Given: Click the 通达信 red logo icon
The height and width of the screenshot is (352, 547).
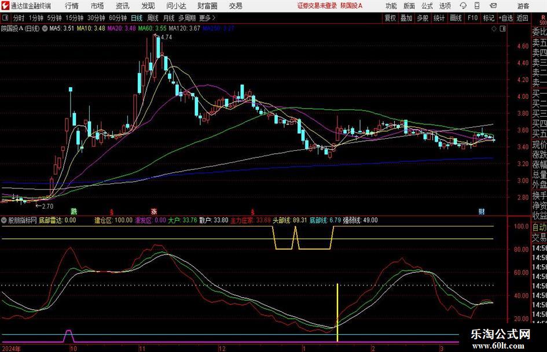Looking at the screenshot, I should 5,6.
